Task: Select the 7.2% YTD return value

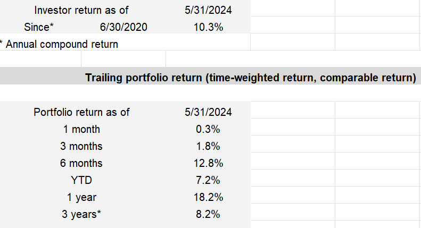Action: pyautogui.click(x=208, y=180)
